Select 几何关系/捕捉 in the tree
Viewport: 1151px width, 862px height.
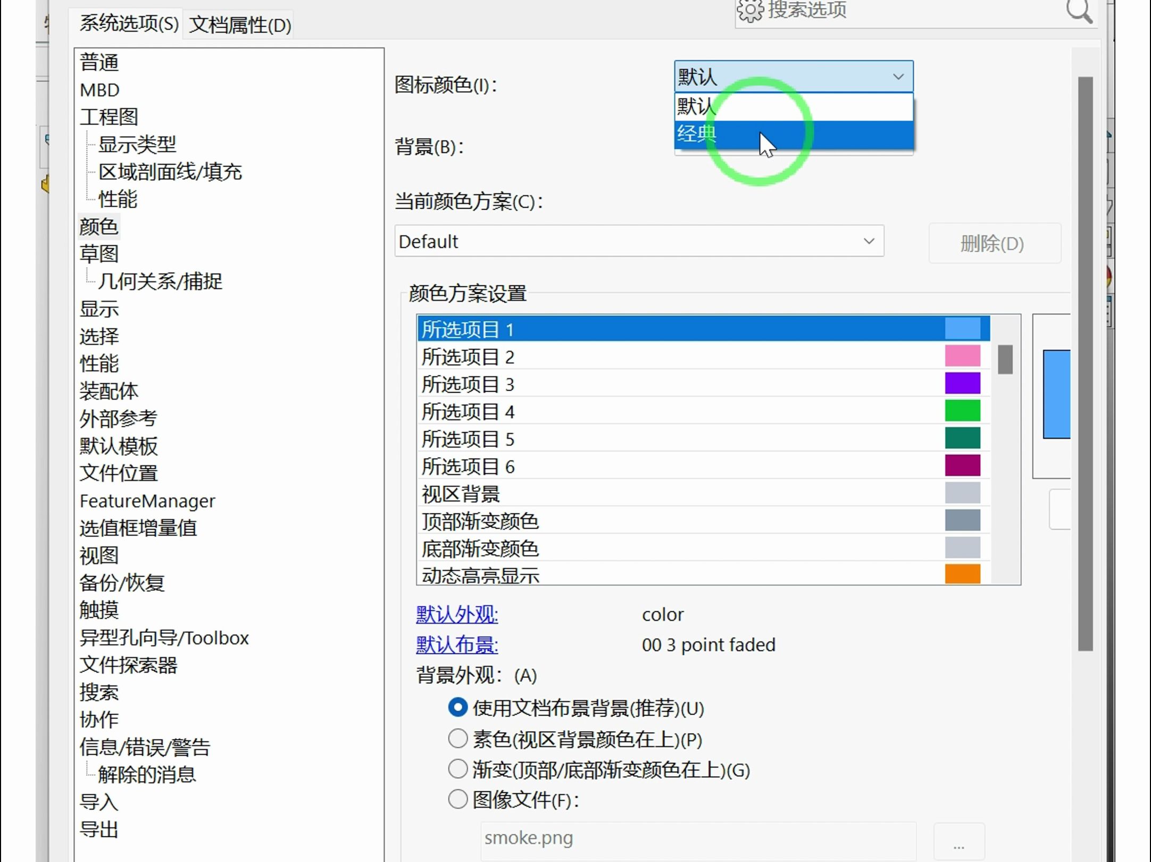[160, 281]
